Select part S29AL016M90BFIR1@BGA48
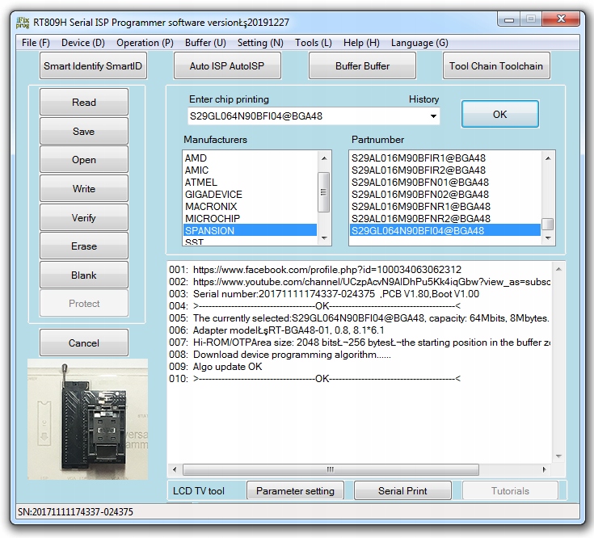The image size is (594, 538). point(445,158)
